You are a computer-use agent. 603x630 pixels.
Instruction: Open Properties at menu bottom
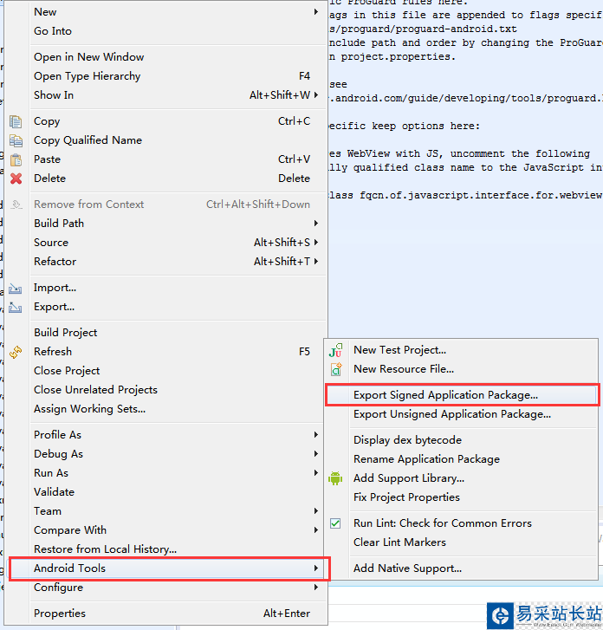click(x=165, y=614)
